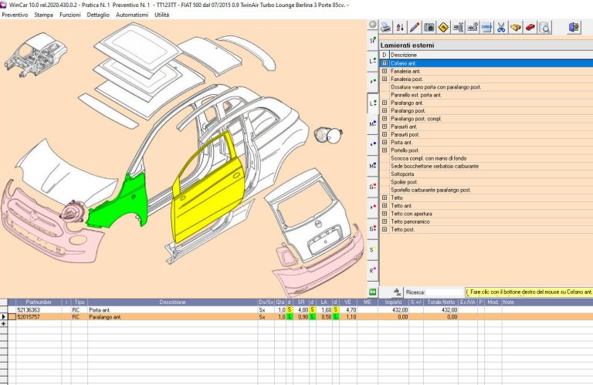The image size is (593, 385).
Task: Click the Totale Netto column header
Action: pos(441,302)
